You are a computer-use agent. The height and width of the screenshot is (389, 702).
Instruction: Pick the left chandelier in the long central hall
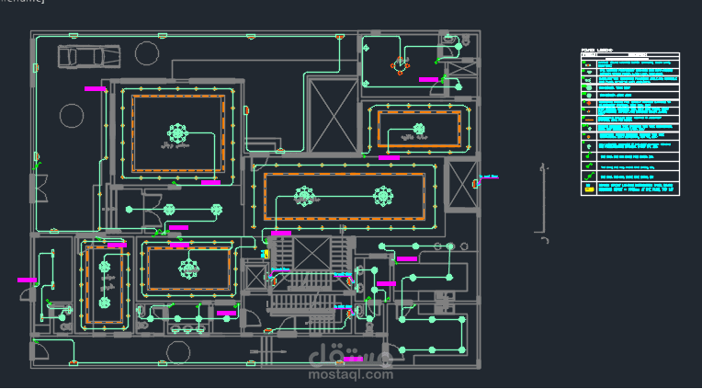pos(304,196)
